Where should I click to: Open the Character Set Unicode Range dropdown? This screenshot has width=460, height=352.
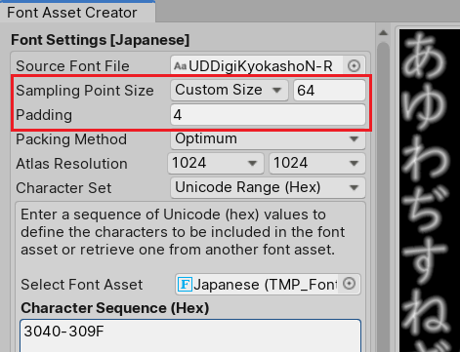pos(268,187)
